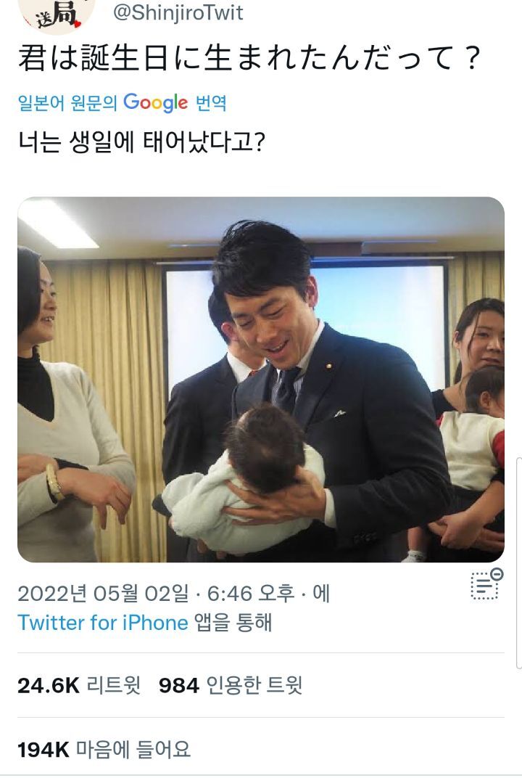Click the 6:46 오후 time stamp

[251, 593]
